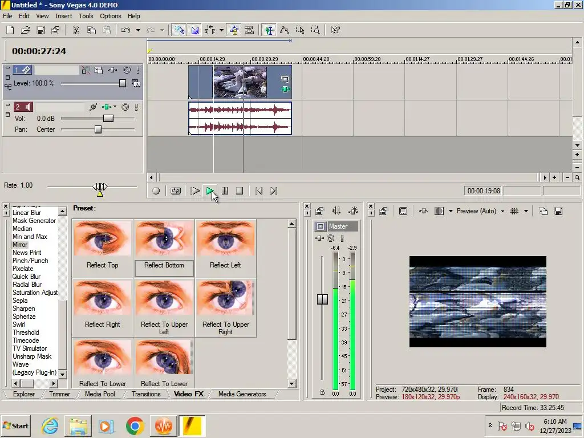
Task: Toggle Enable Snapping toolbar button
Action: point(179,30)
